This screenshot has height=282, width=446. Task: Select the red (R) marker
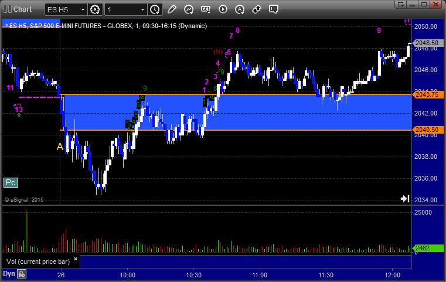(x=218, y=52)
